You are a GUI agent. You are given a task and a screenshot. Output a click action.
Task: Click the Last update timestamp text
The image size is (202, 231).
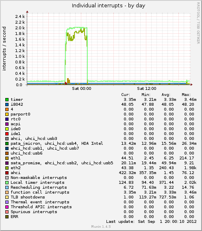point(151,222)
